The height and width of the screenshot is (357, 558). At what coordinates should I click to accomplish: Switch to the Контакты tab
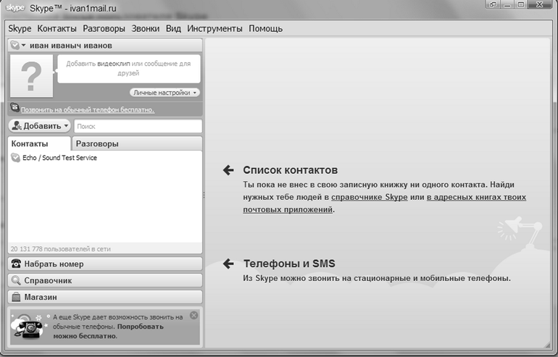[x=39, y=143]
